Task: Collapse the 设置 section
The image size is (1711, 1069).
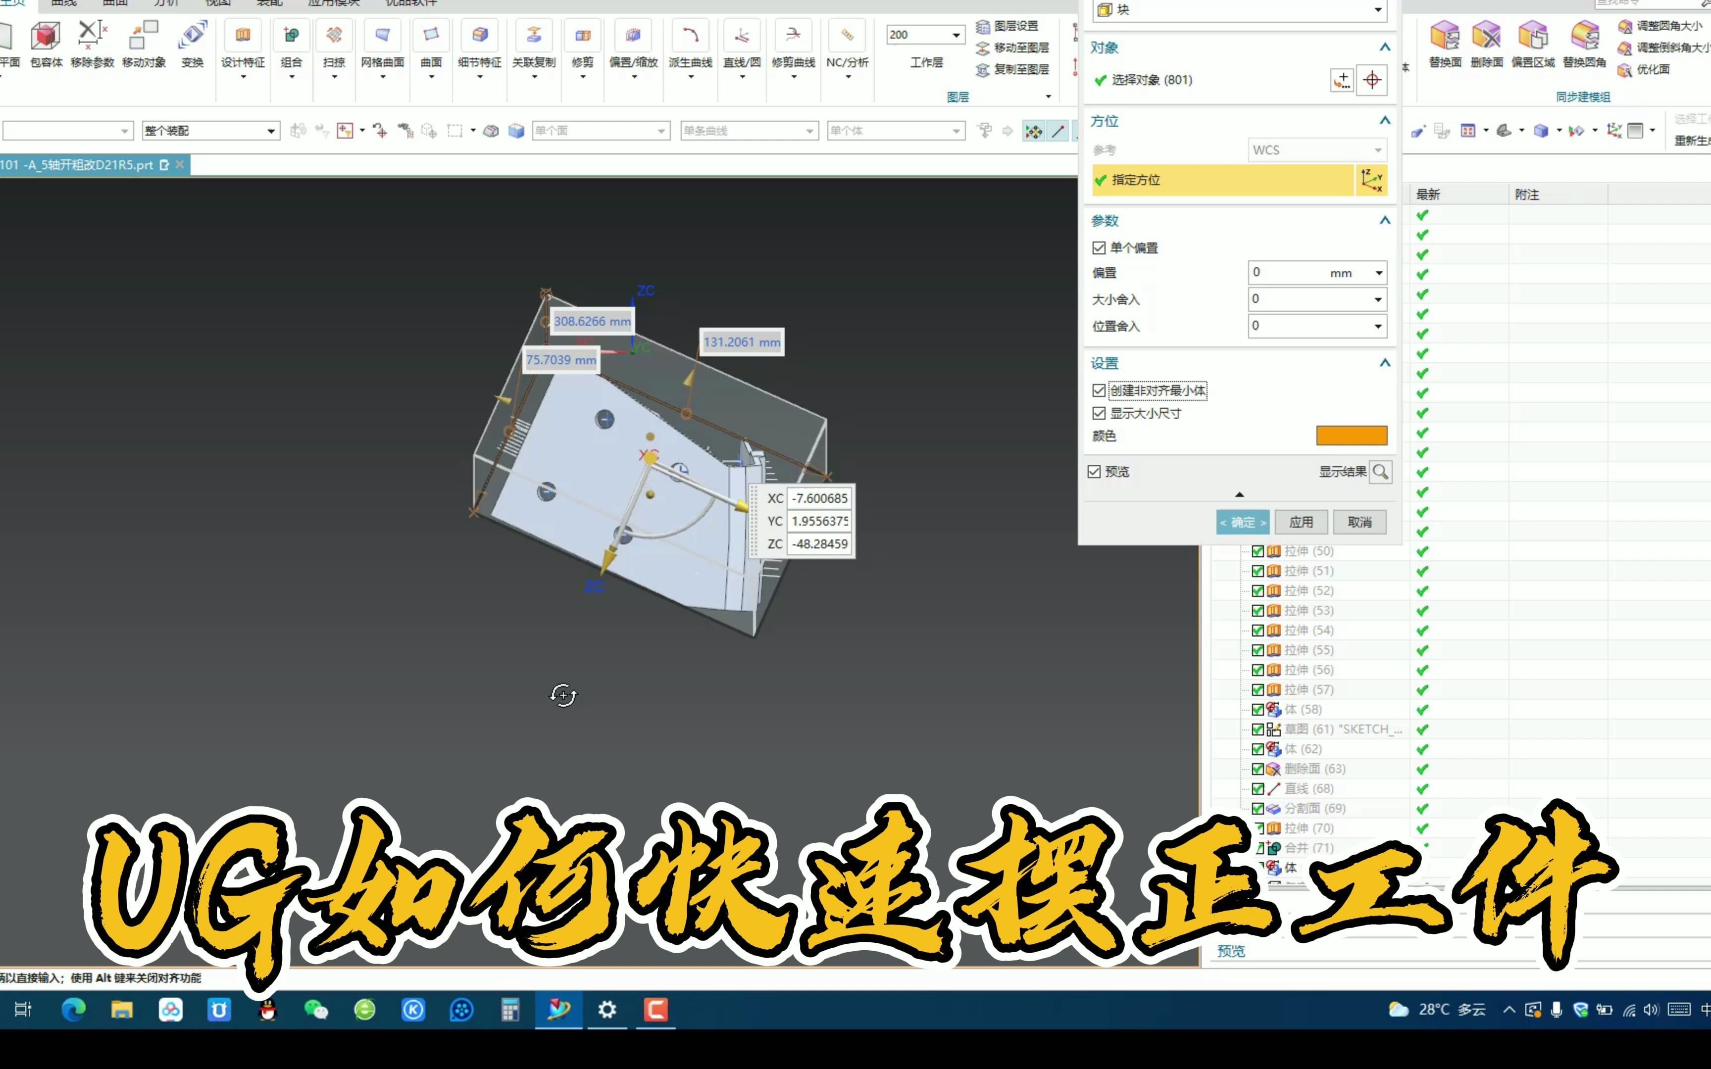Action: point(1384,363)
